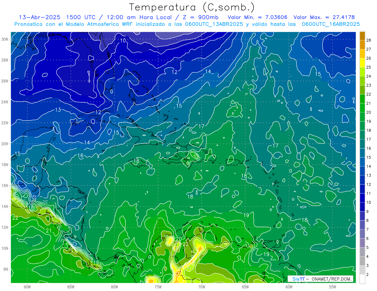Click 'Valor Max. = 27.4178' text
377x291 pixels.
coord(324,17)
